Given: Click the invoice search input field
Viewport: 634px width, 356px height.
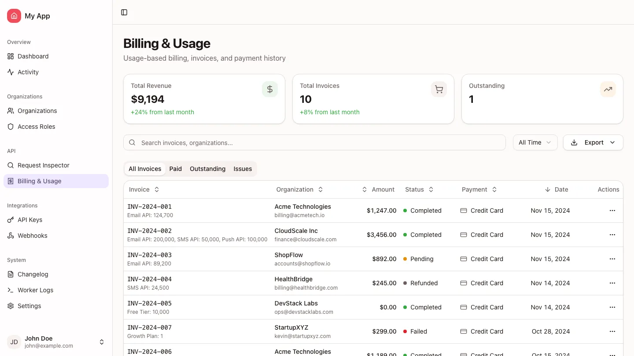Looking at the screenshot, I should 314,142.
